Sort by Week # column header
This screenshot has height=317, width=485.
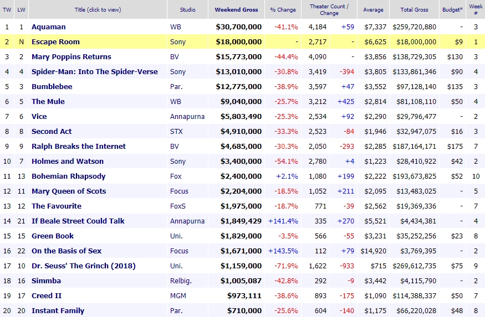click(x=476, y=9)
